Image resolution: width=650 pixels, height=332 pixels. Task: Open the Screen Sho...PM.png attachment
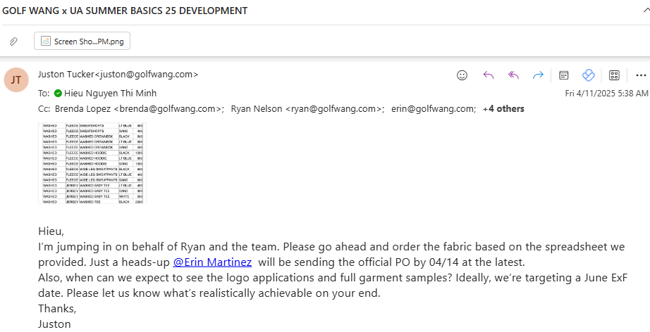coord(82,41)
